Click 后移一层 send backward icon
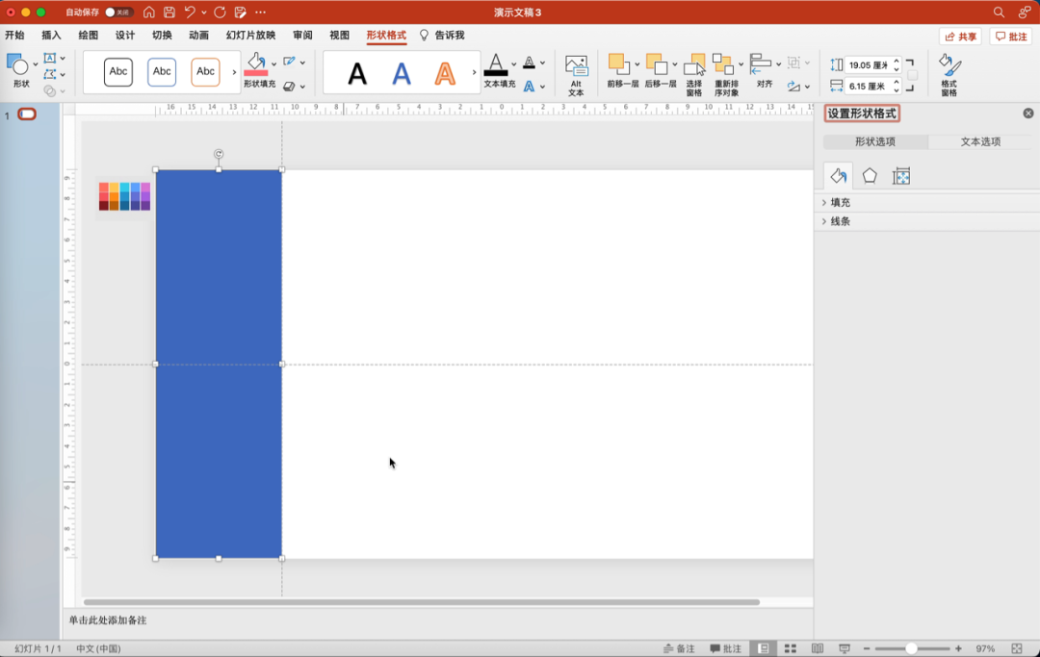The height and width of the screenshot is (657, 1040). [657, 64]
